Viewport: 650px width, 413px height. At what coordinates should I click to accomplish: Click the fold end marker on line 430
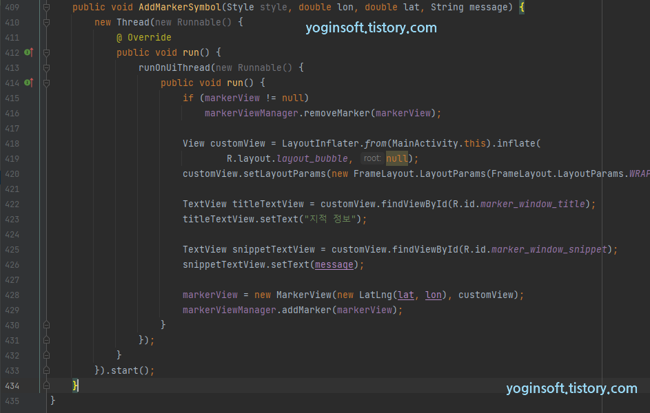pyautogui.click(x=46, y=326)
